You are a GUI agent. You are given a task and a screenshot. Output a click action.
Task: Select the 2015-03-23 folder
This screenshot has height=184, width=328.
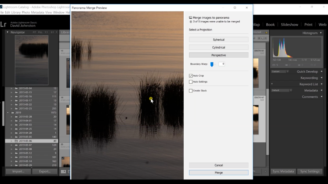coord(32,109)
